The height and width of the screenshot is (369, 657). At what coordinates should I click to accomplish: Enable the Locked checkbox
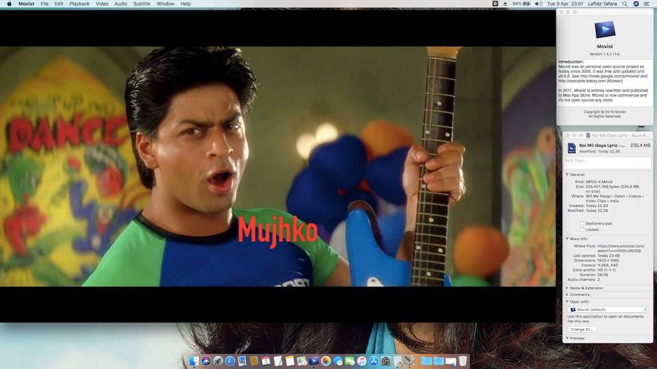(582, 230)
